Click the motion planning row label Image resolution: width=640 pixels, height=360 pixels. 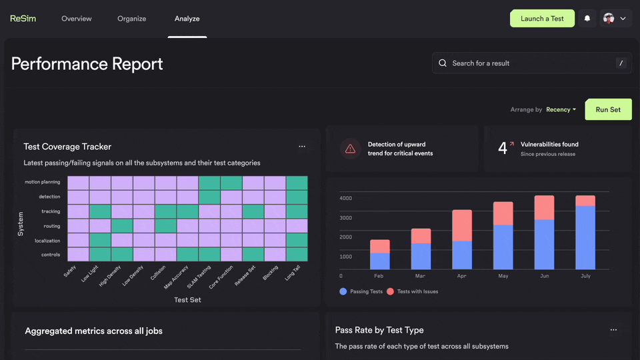(x=43, y=182)
